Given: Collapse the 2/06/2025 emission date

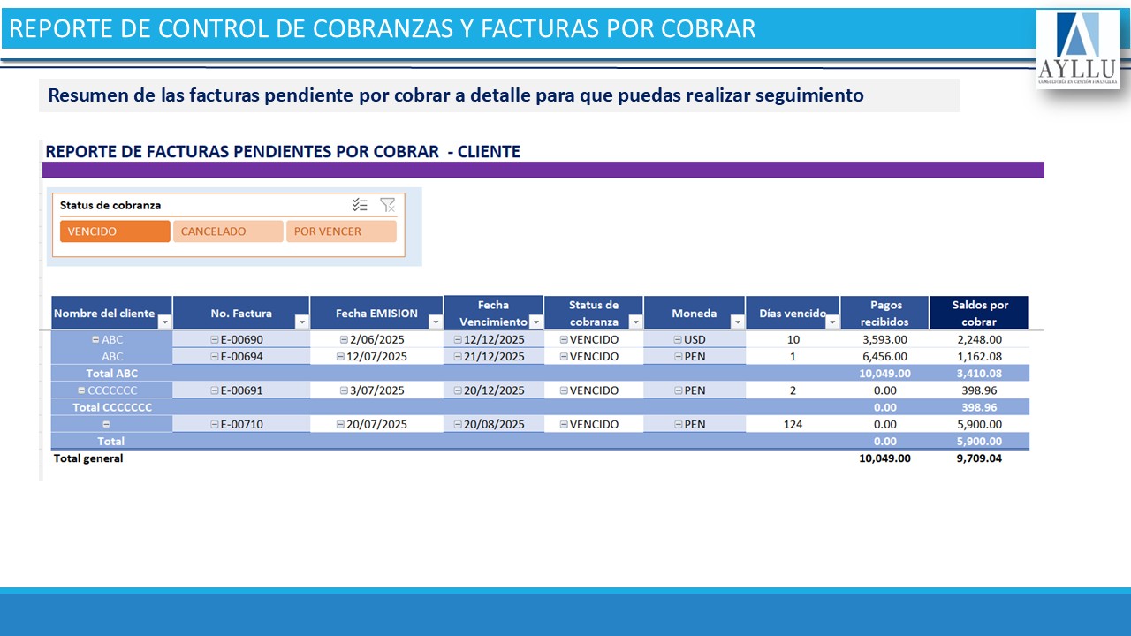Looking at the screenshot, I should (344, 339).
